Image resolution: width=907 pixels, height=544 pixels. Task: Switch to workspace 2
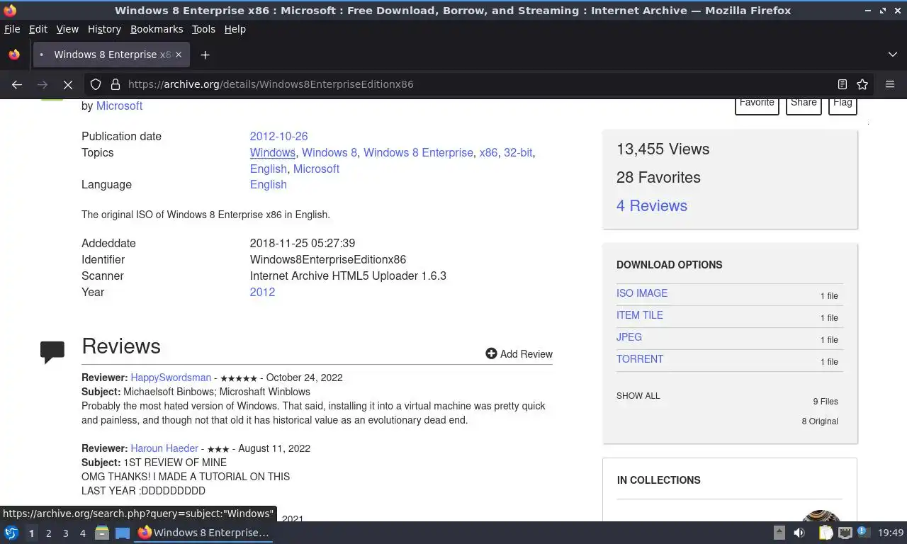[x=48, y=533]
